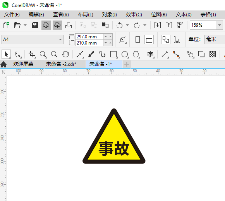Open the A4 page size dropdown
225x201 pixels.
[33, 40]
